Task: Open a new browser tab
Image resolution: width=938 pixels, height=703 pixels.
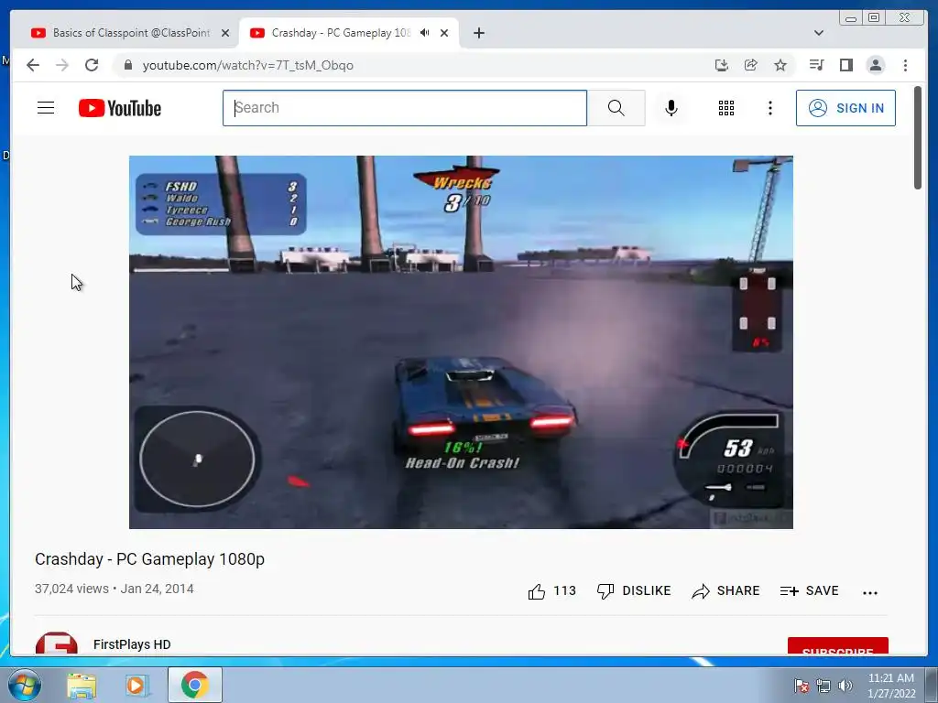Action: tap(478, 33)
